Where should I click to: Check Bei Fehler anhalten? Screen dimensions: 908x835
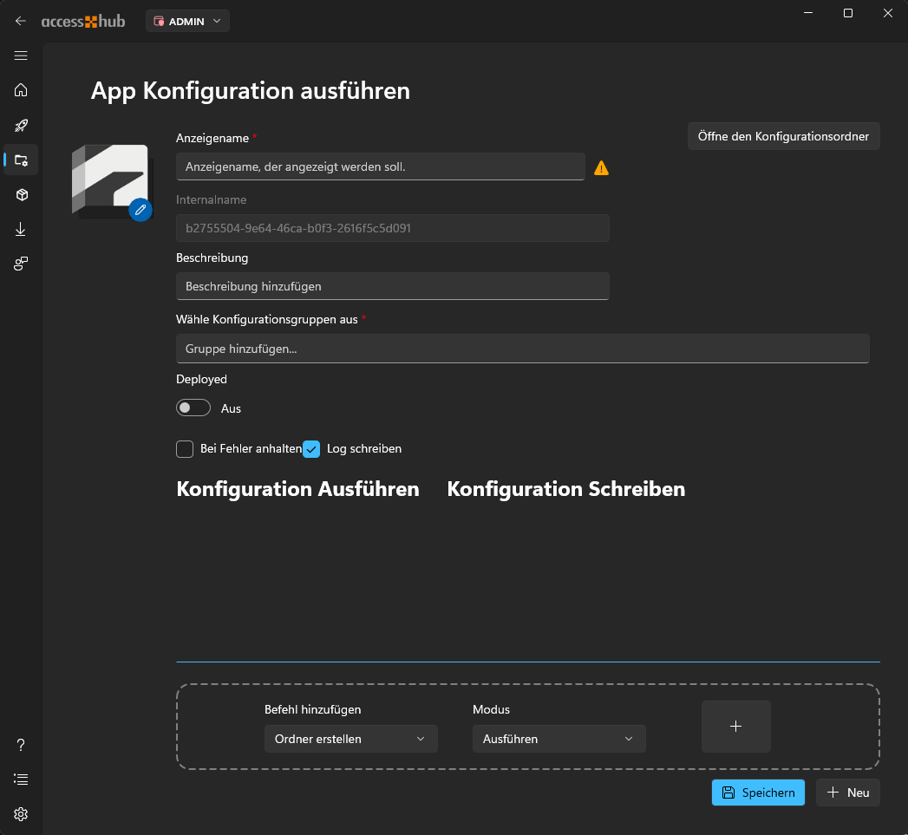(185, 449)
